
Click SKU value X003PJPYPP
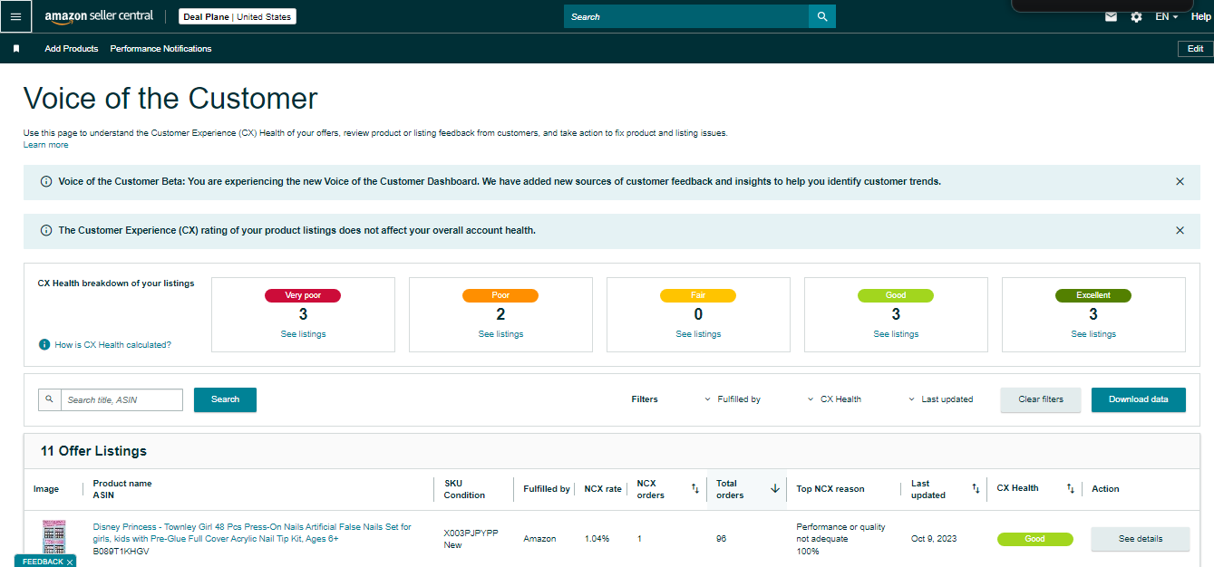click(x=471, y=533)
